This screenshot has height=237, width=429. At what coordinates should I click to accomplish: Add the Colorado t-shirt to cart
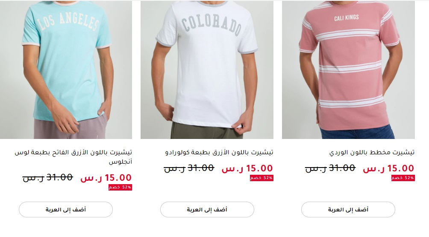[207, 210]
